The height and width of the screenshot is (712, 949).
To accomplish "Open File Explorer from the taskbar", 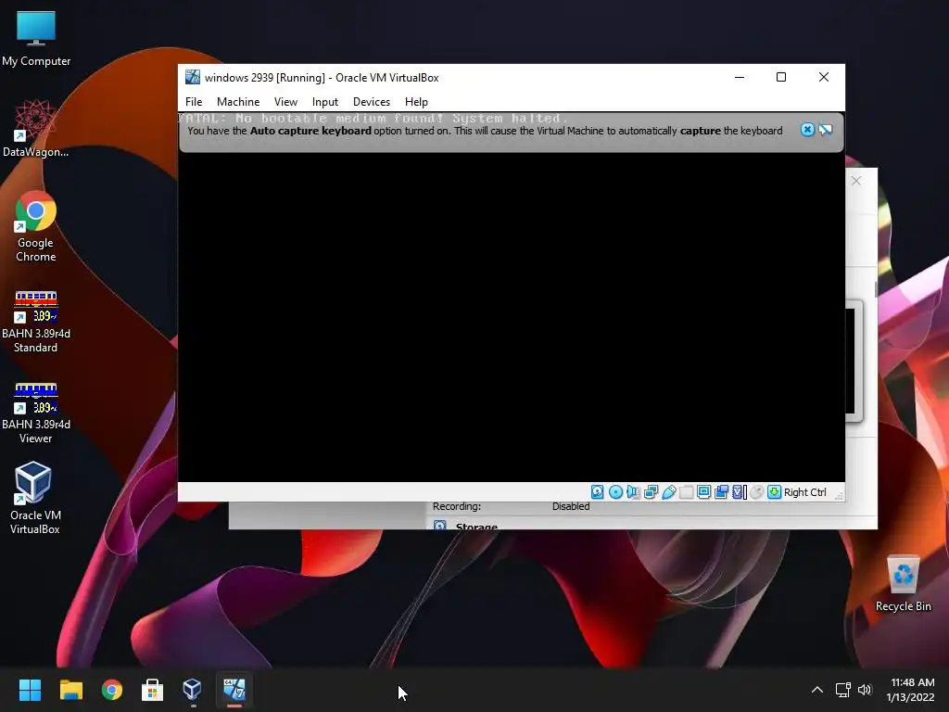I will click(70, 690).
